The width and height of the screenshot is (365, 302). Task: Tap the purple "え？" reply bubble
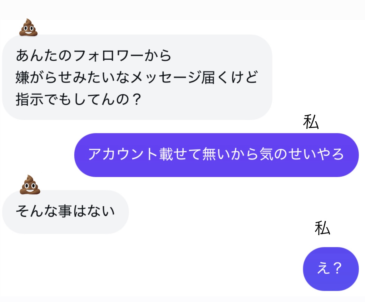coord(331,269)
